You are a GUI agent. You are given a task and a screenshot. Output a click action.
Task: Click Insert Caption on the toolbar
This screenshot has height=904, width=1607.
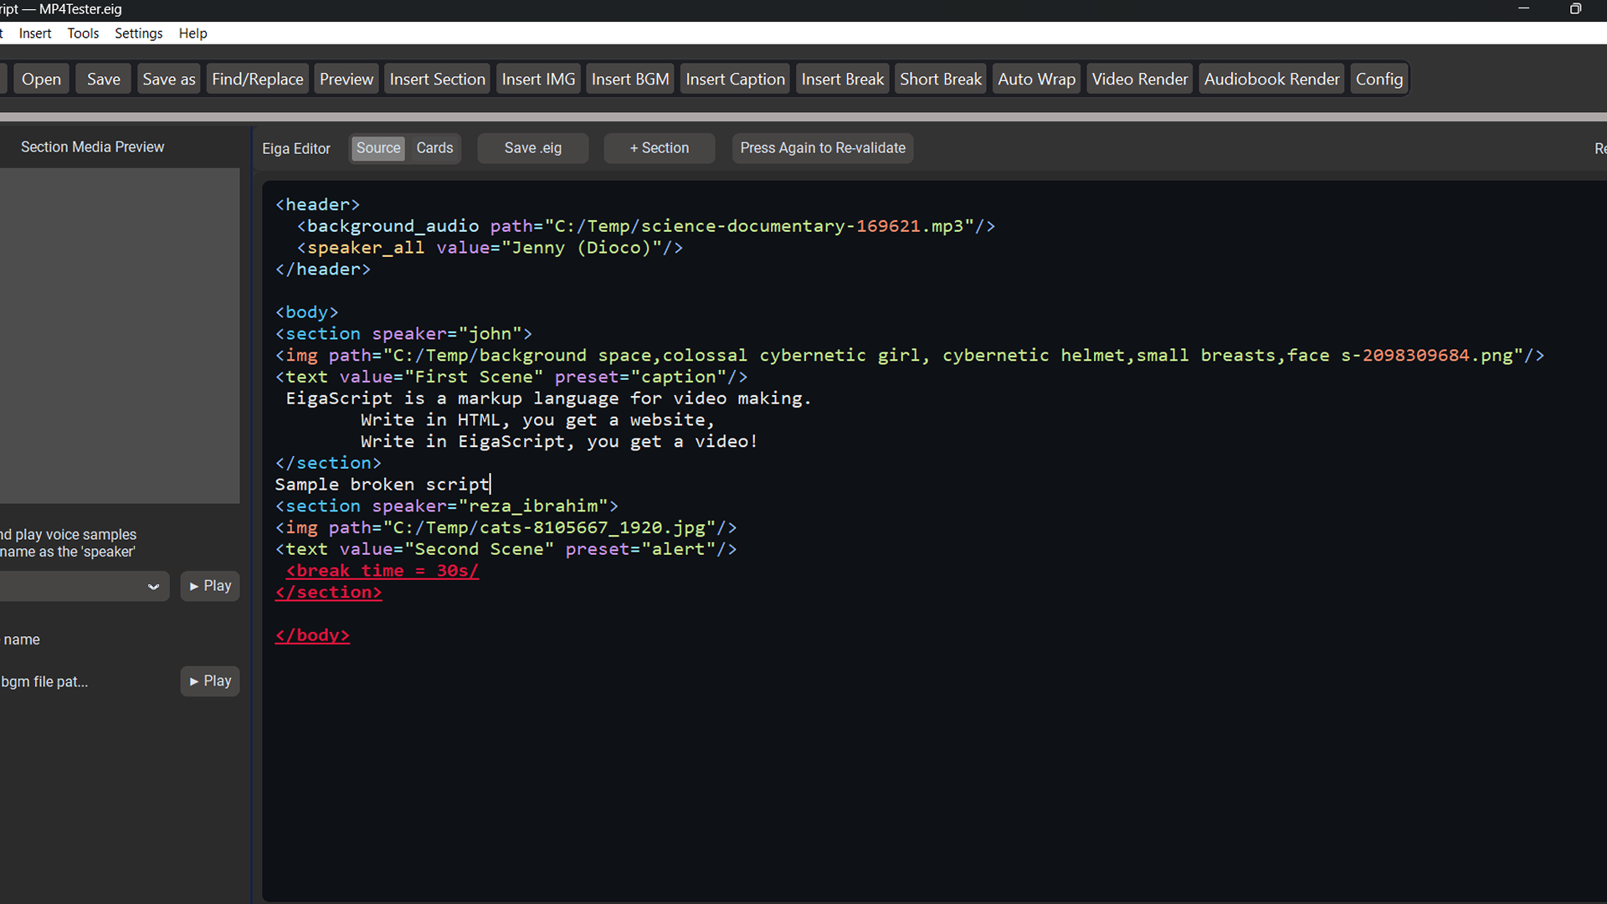pyautogui.click(x=734, y=78)
